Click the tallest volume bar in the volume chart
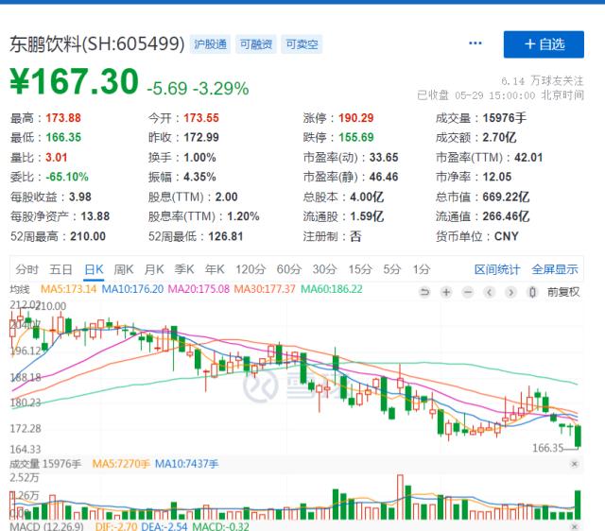The height and width of the screenshot is (531, 605). click(400, 497)
